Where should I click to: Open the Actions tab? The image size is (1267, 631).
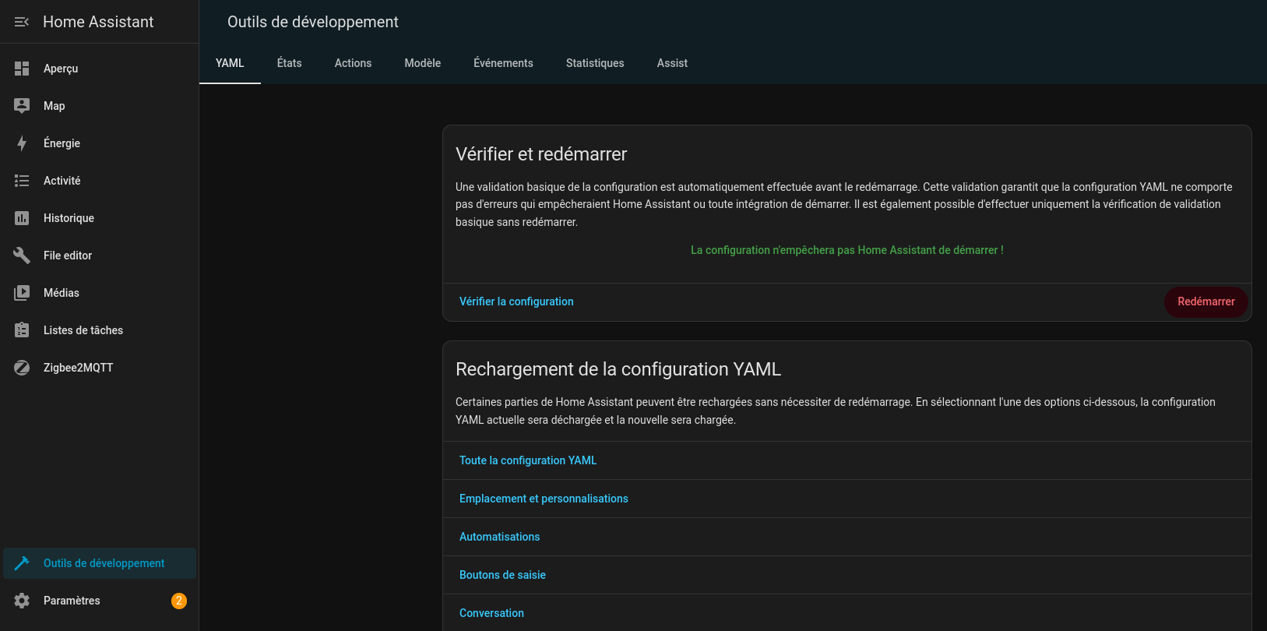point(353,63)
